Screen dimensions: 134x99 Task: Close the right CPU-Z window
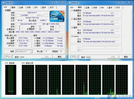[x=129, y=2]
